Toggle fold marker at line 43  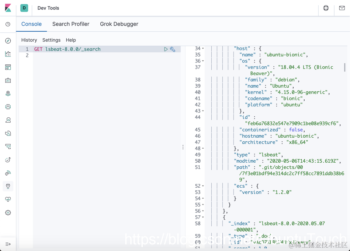click(x=203, y=111)
